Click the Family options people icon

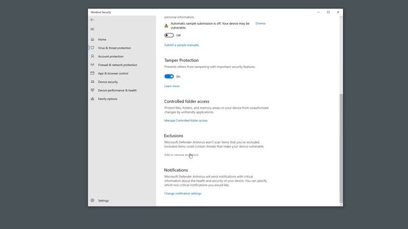point(92,99)
